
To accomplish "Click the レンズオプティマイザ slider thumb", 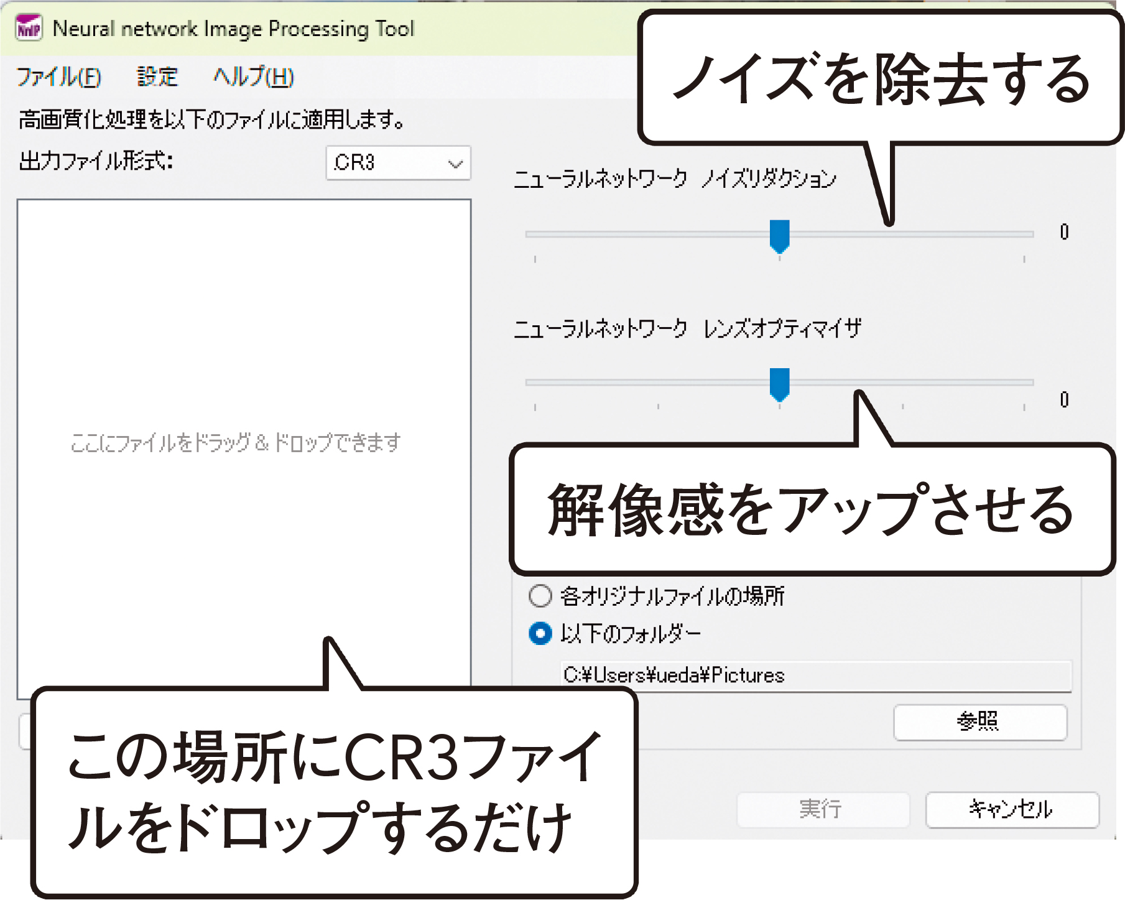I will pos(779,384).
